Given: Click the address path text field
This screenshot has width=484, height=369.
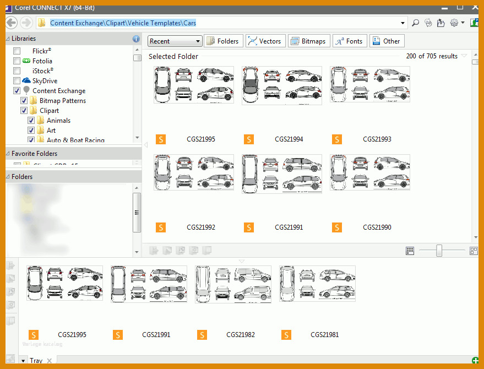Looking at the screenshot, I should click(222, 23).
